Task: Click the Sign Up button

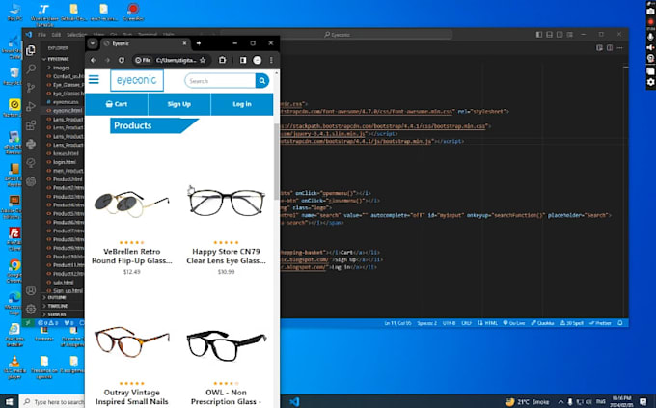Action: pos(178,103)
